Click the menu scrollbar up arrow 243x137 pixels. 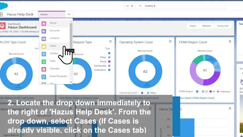click(71, 22)
